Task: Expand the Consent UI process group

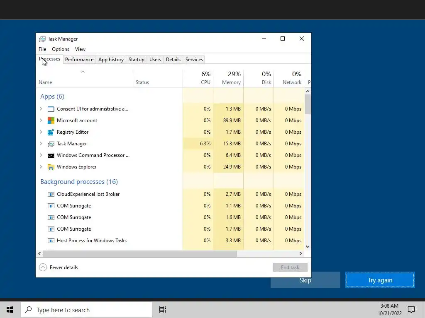Action: (x=41, y=109)
